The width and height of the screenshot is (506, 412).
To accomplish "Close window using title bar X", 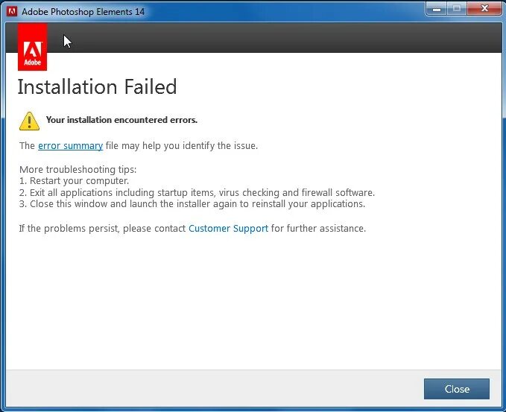I will pyautogui.click(x=484, y=9).
